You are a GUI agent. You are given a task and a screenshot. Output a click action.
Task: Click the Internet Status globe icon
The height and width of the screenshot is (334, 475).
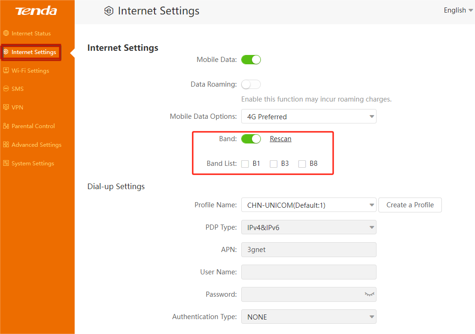6,34
